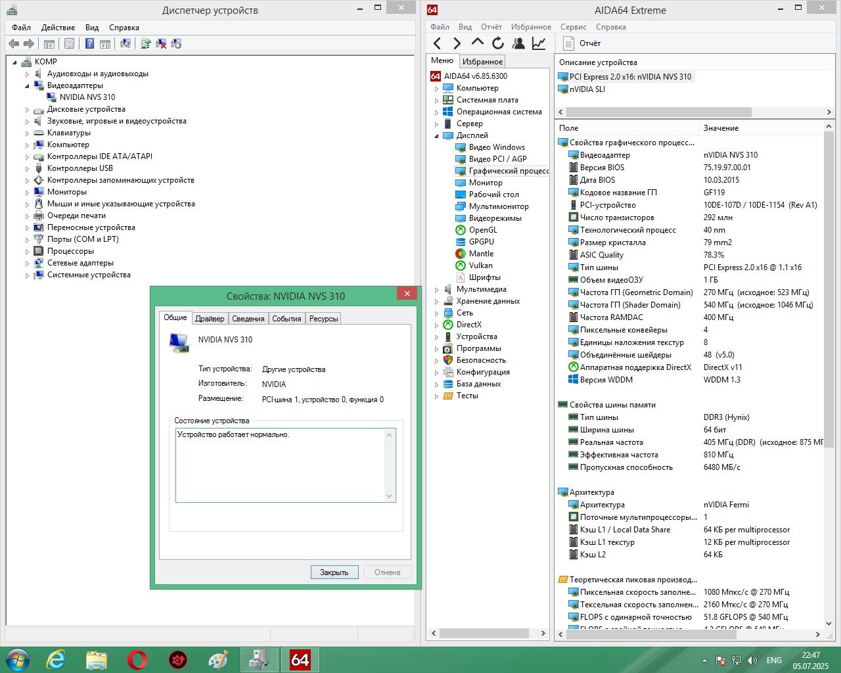Viewport: 841px width, 673px height.
Task: Switch to the Сведения tab
Action: coord(248,319)
